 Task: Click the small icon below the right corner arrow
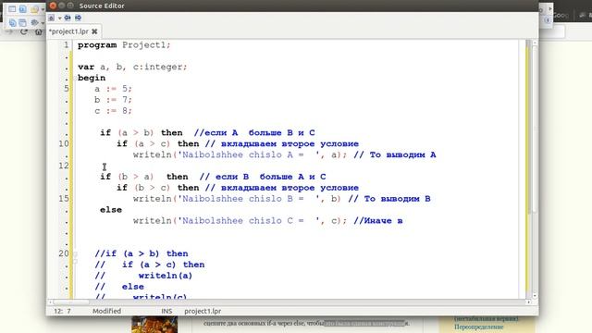[x=547, y=21]
